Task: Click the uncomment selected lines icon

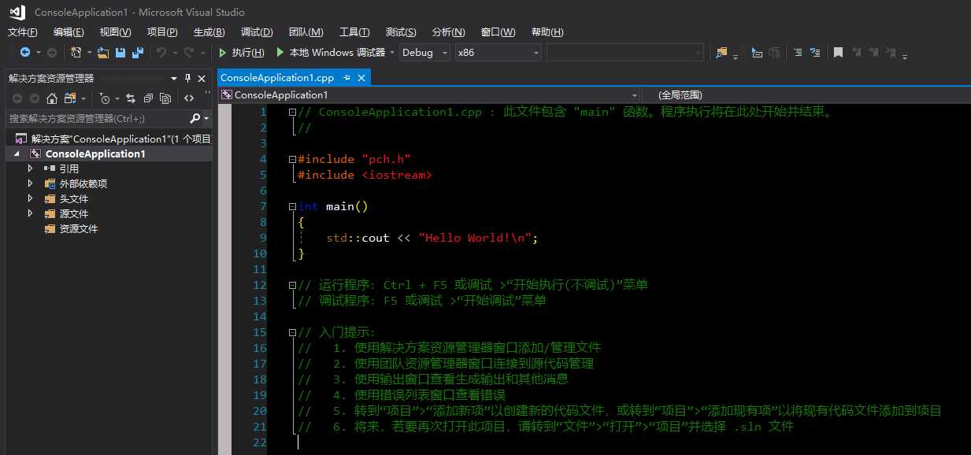Action: 816,53
